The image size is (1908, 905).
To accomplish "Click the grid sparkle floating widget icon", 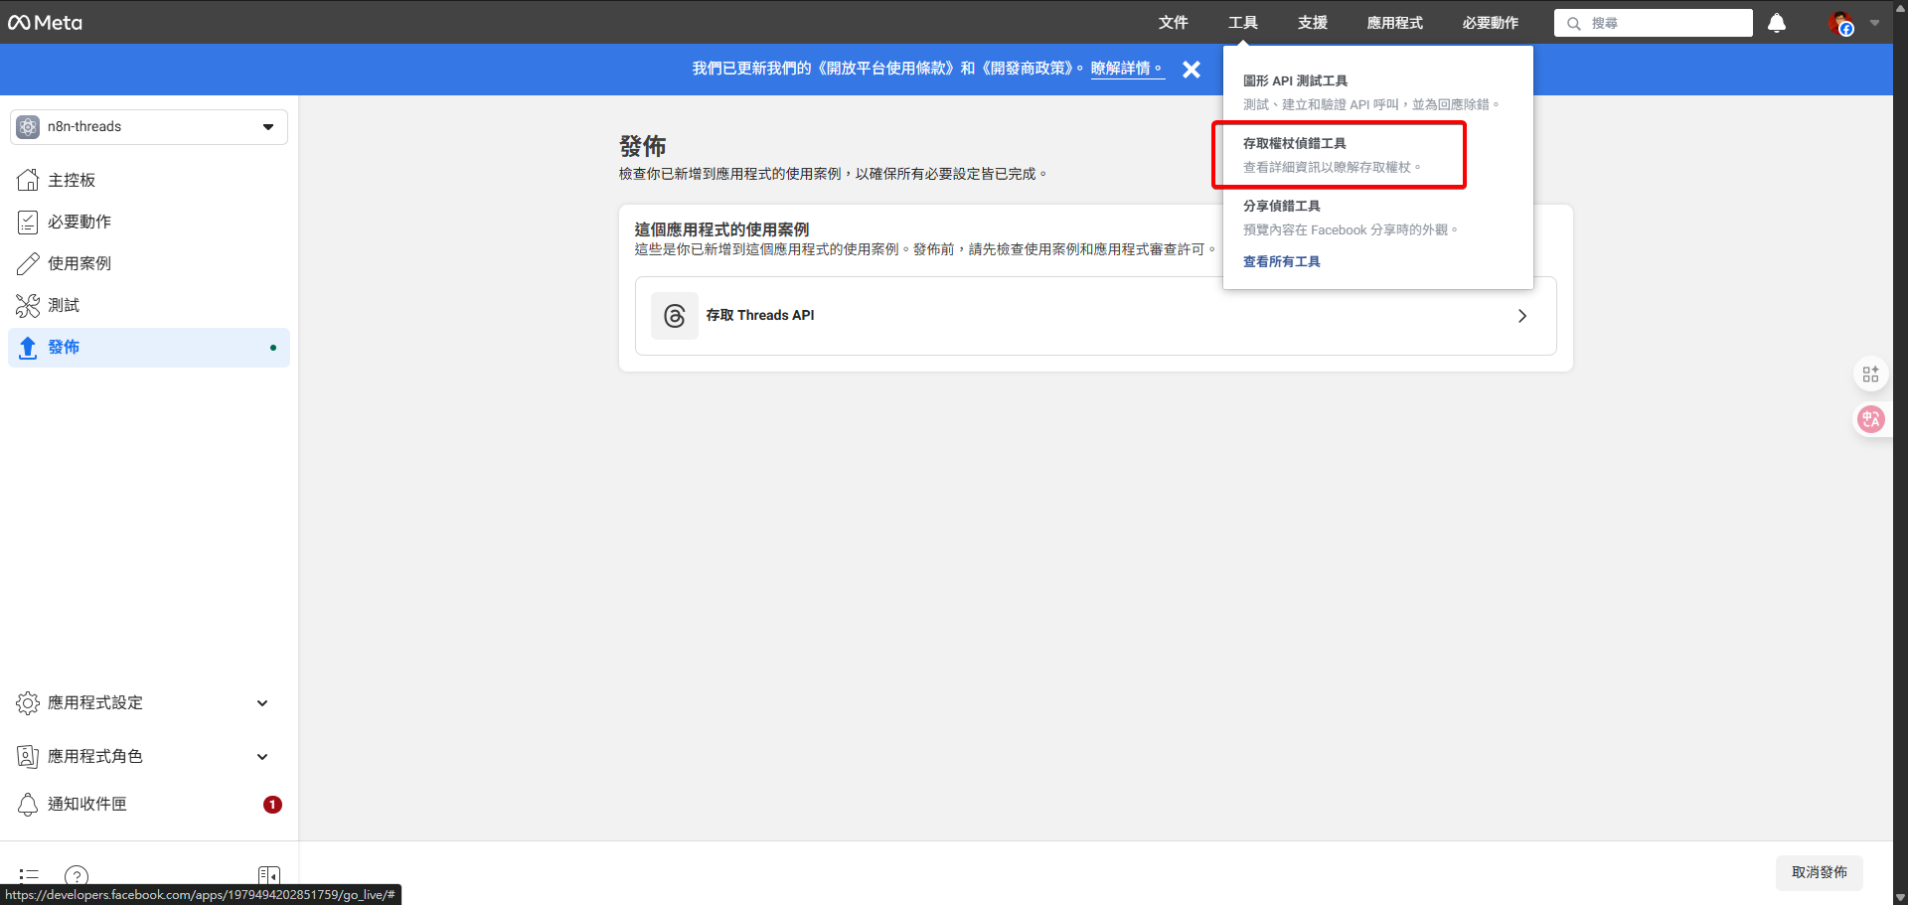I will [1870, 375].
